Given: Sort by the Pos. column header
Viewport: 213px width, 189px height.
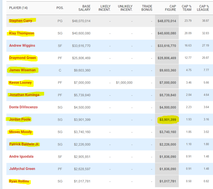Looking at the screenshot, I should click(60, 8).
